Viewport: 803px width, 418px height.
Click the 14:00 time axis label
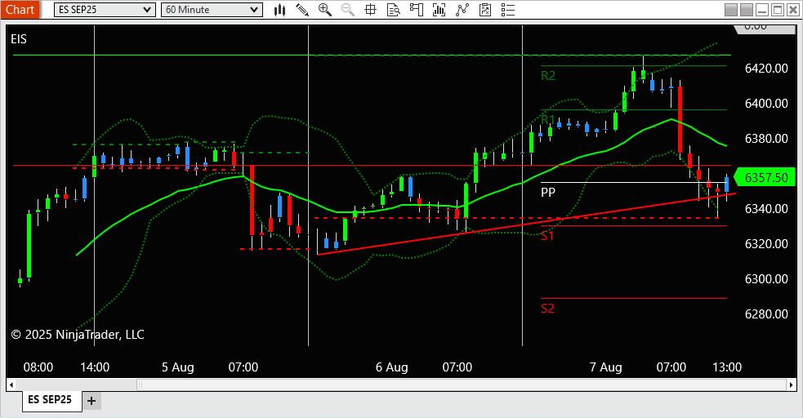click(95, 367)
